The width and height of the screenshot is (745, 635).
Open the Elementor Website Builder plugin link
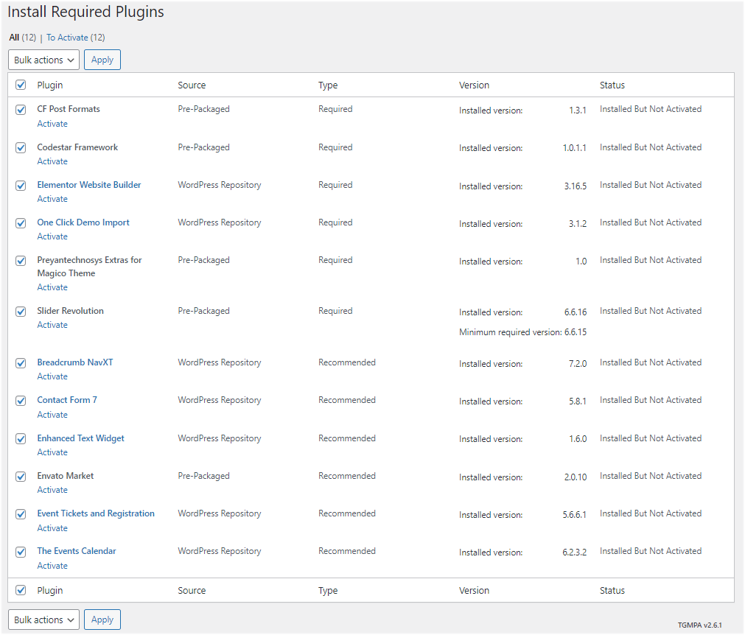89,185
